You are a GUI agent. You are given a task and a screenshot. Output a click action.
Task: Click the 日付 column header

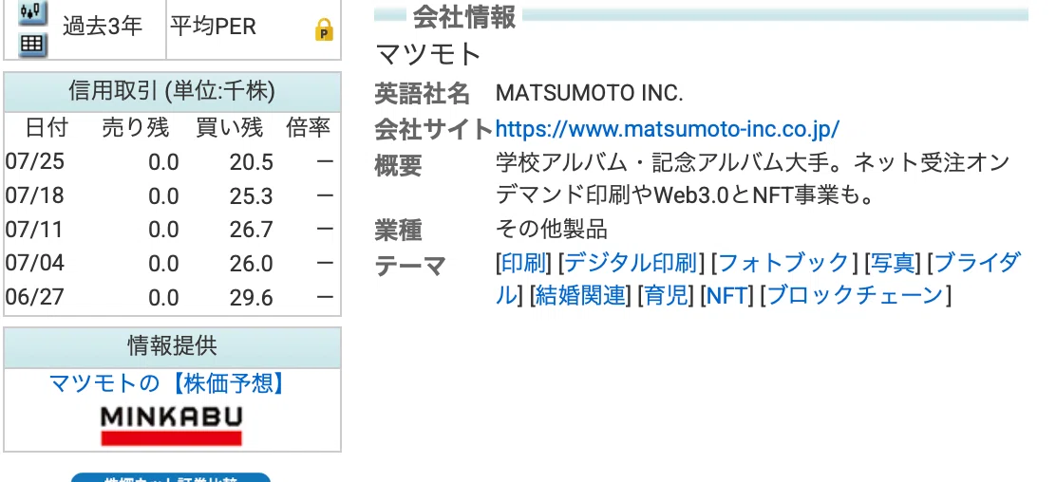point(47,127)
